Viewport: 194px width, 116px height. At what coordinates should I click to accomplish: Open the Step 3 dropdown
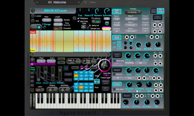131,25
